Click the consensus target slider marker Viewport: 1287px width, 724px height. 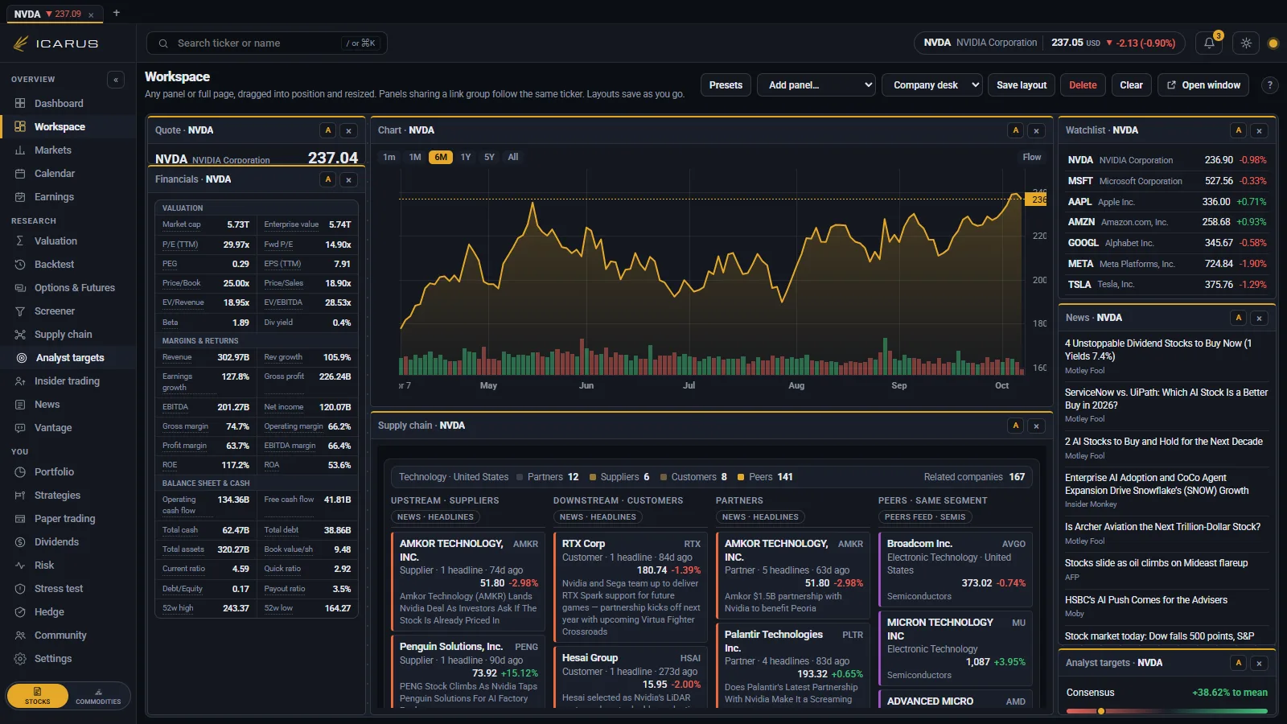1101,711
